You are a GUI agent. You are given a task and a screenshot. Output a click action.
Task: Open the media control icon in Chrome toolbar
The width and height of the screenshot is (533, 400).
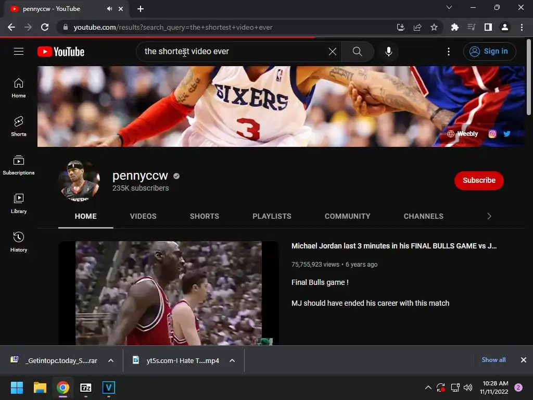pyautogui.click(x=471, y=27)
